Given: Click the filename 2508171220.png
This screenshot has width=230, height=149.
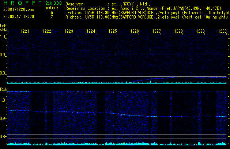Looking at the screenshot, I should [19, 9].
